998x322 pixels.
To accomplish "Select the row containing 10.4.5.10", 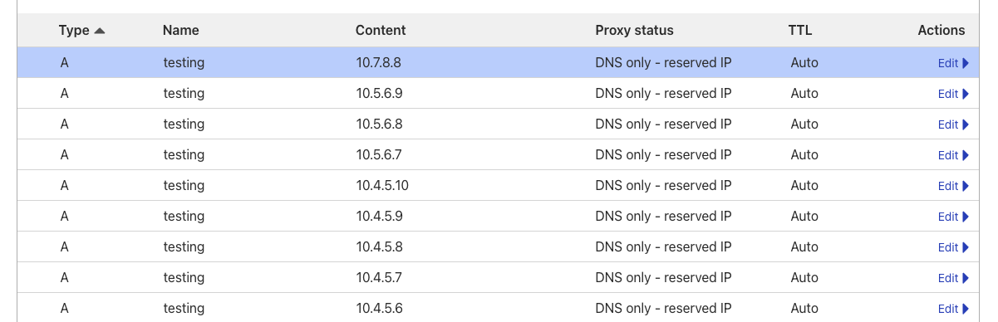I will (499, 185).
